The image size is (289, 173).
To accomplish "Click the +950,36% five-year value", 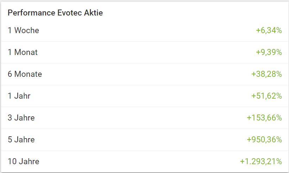I will pyautogui.click(x=264, y=140).
